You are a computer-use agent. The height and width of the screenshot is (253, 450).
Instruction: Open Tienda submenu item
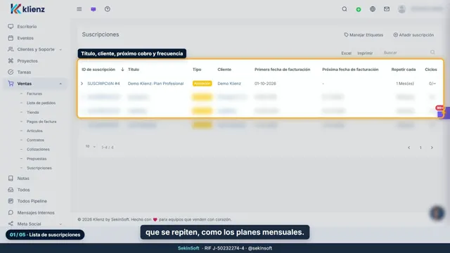point(33,112)
